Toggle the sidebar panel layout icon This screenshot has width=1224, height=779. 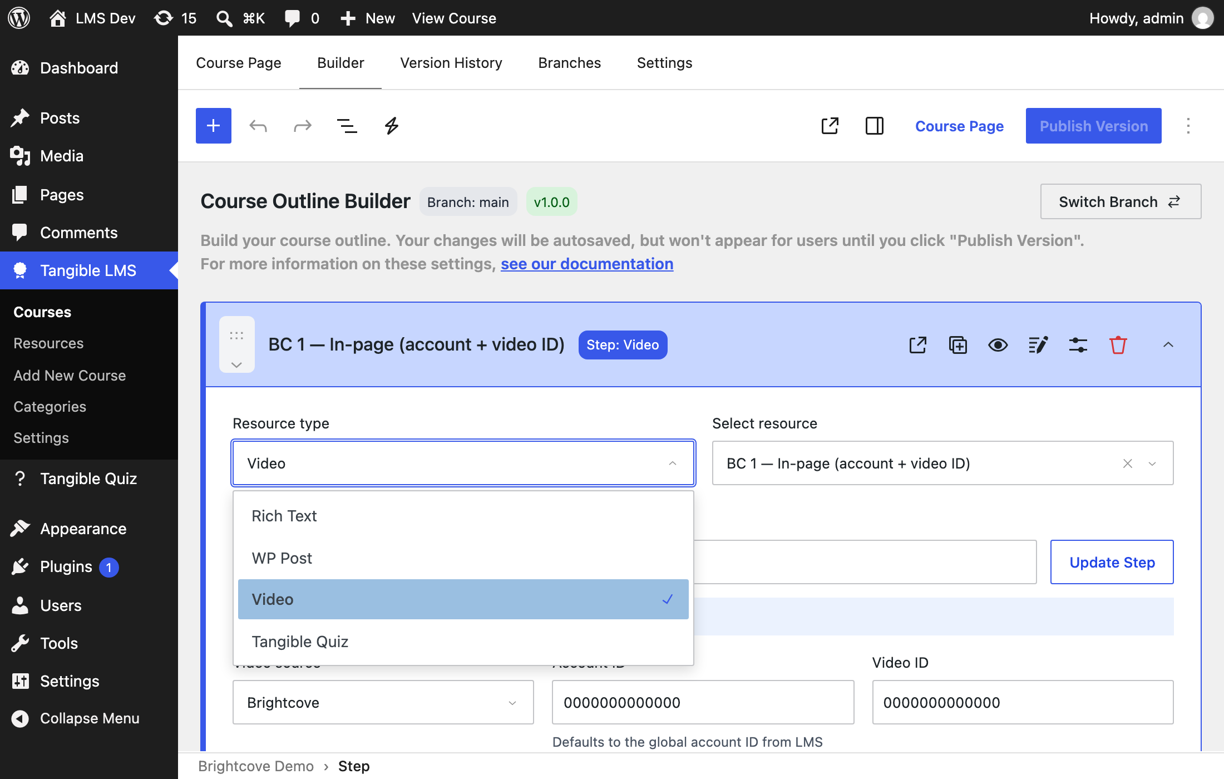click(875, 126)
